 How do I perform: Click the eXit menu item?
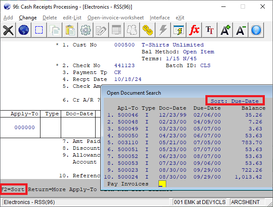coord(180,18)
